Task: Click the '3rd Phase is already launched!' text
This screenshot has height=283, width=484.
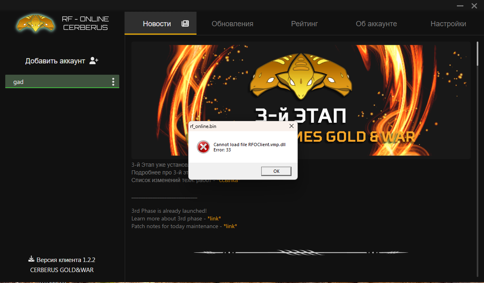Action: (169, 211)
